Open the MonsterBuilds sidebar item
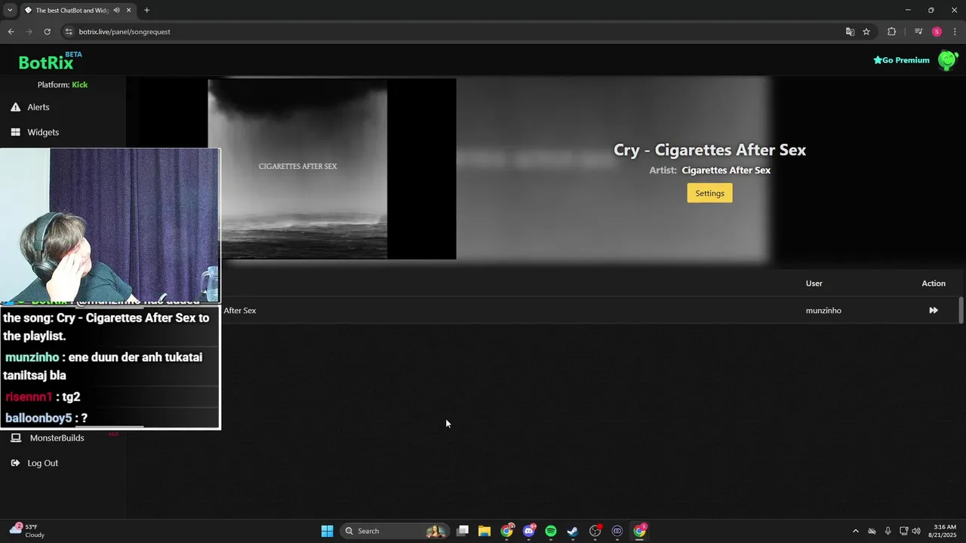This screenshot has height=543, width=966. pyautogui.click(x=57, y=438)
